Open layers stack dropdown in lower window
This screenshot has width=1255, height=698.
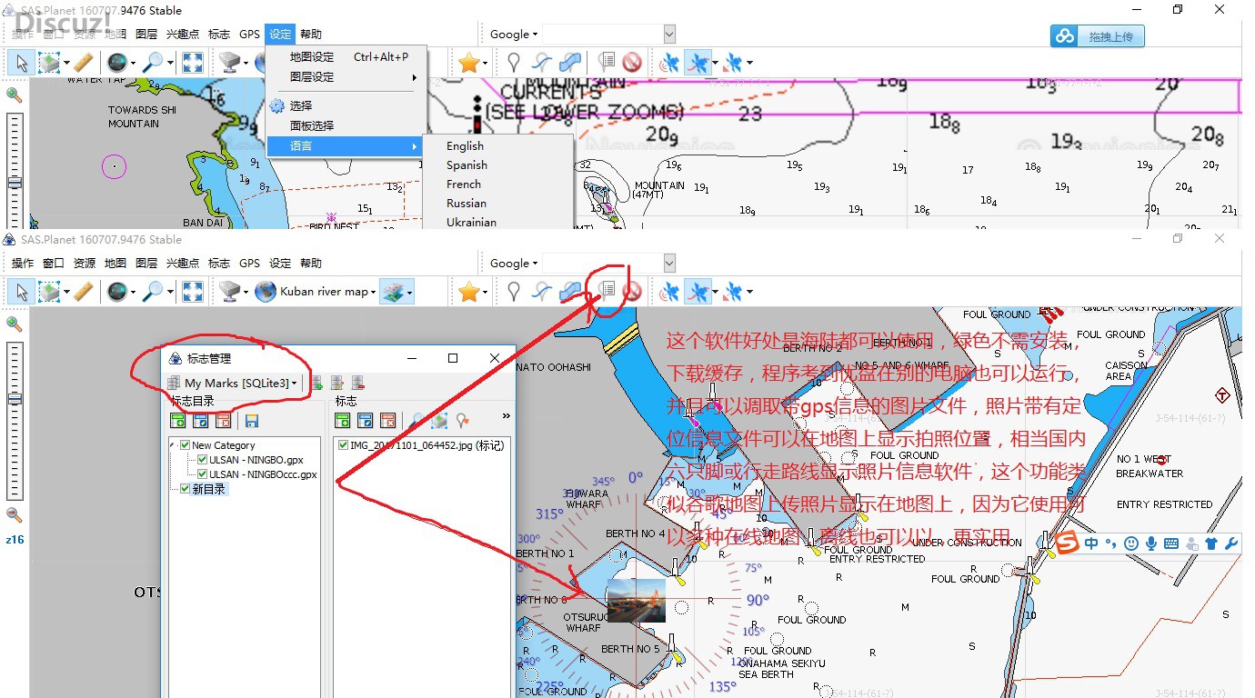pyautogui.click(x=397, y=292)
